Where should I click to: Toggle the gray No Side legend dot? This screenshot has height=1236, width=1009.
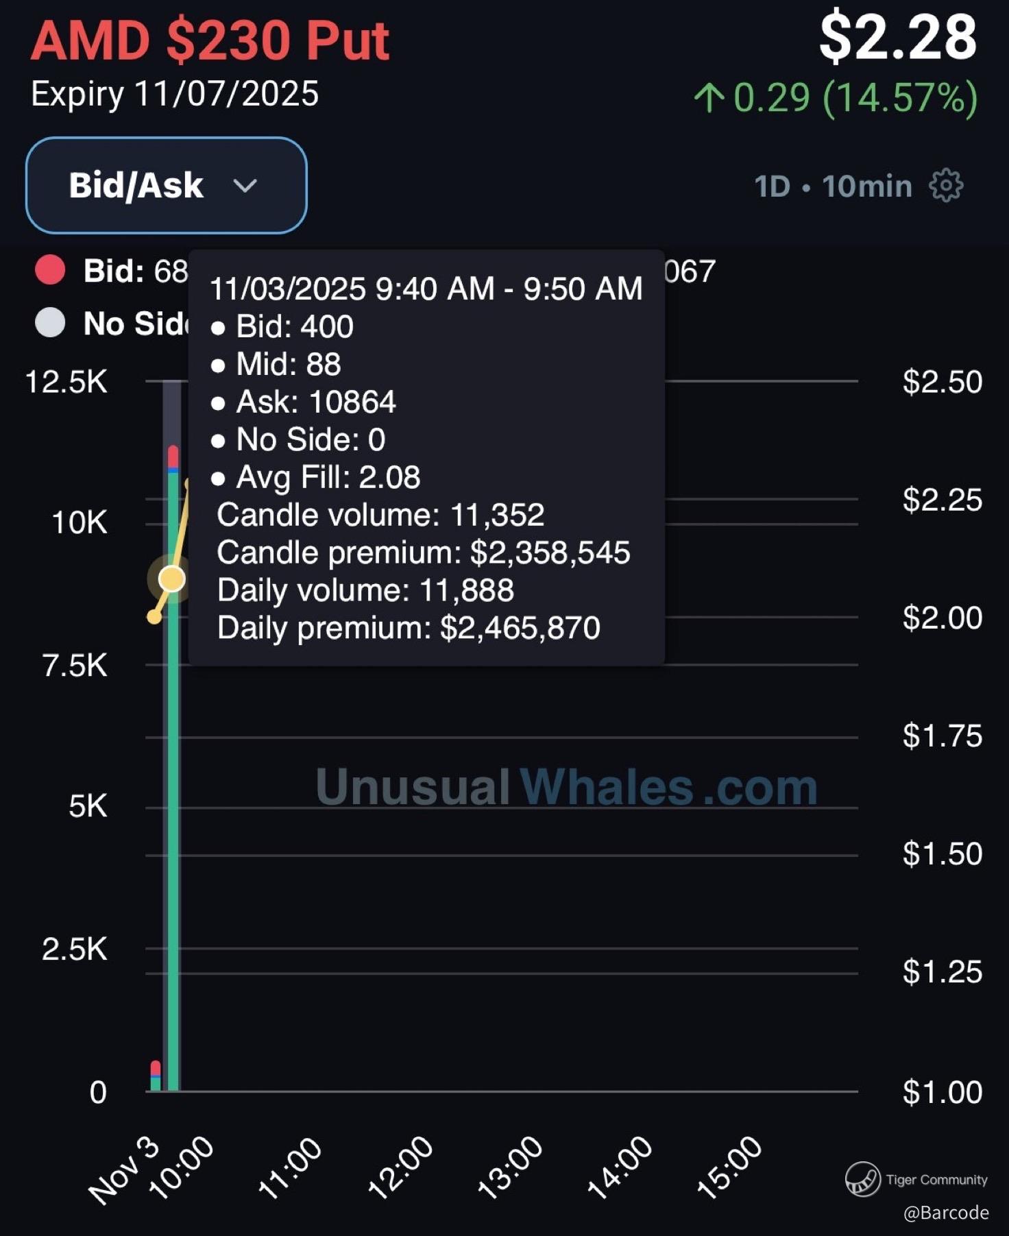(50, 323)
